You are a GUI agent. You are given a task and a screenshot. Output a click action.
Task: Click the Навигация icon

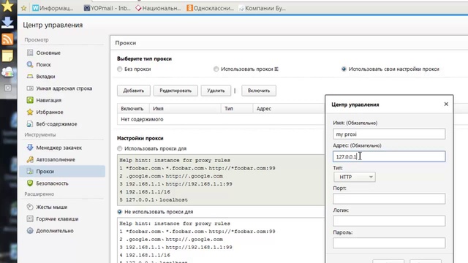(30, 100)
